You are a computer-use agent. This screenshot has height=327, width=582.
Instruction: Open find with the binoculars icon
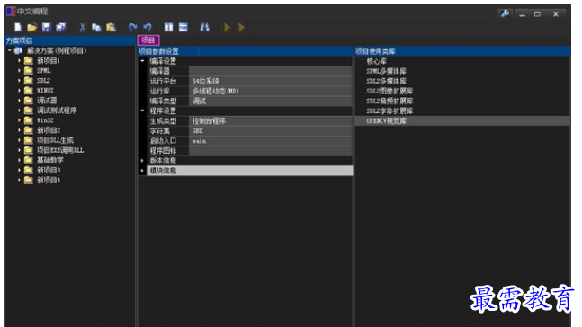[204, 27]
